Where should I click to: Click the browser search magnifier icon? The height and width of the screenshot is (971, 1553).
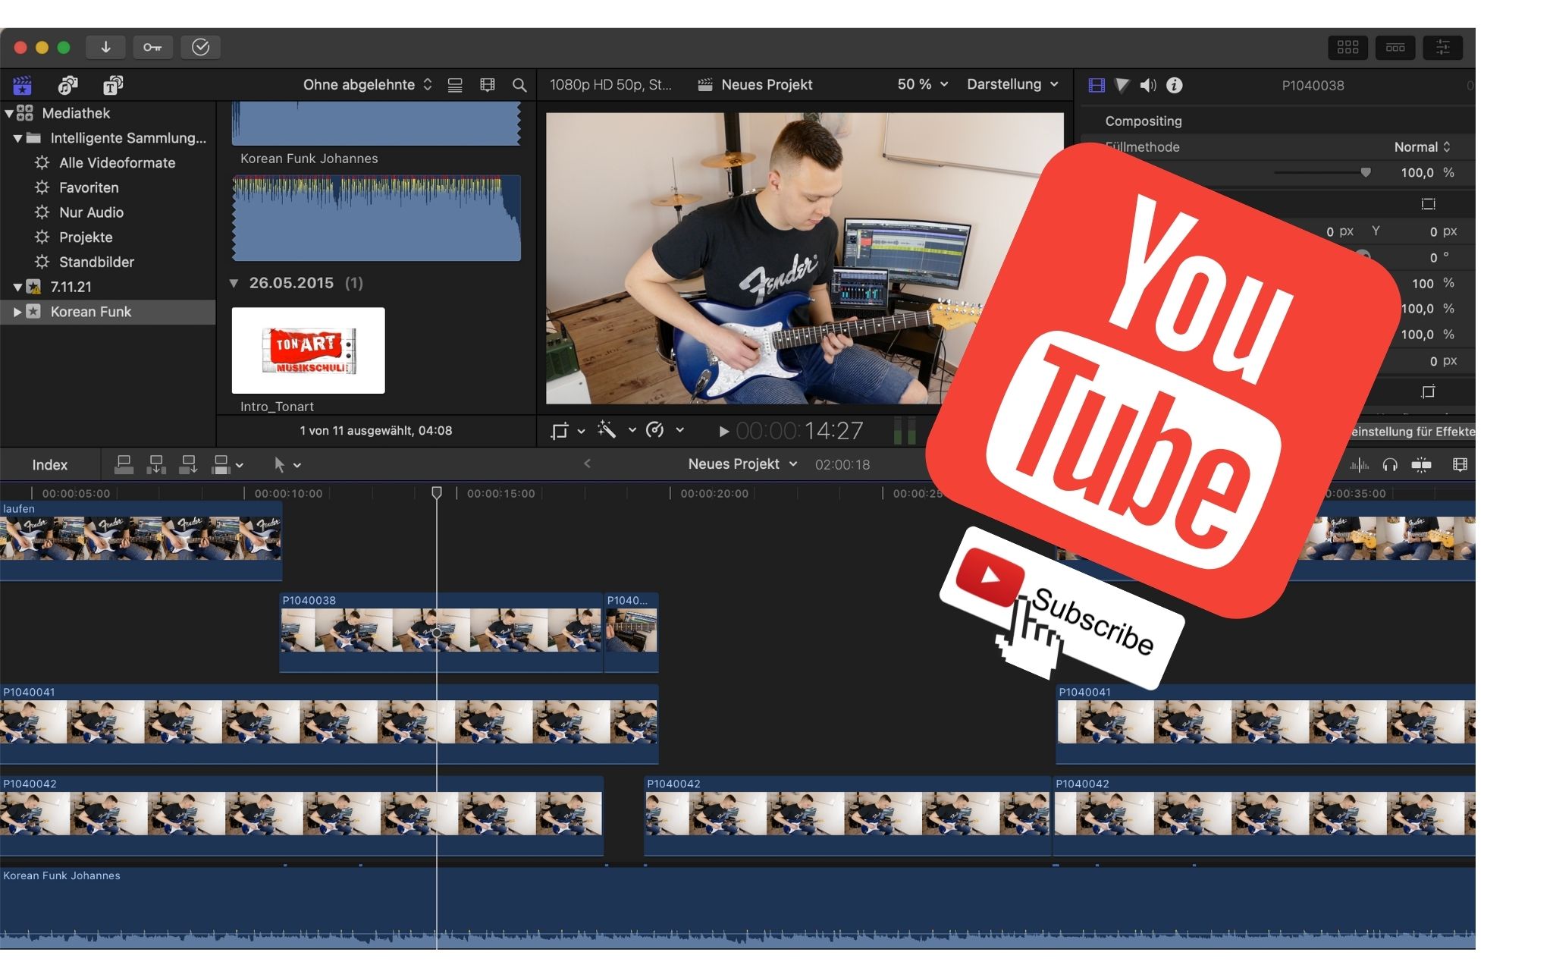coord(519,85)
